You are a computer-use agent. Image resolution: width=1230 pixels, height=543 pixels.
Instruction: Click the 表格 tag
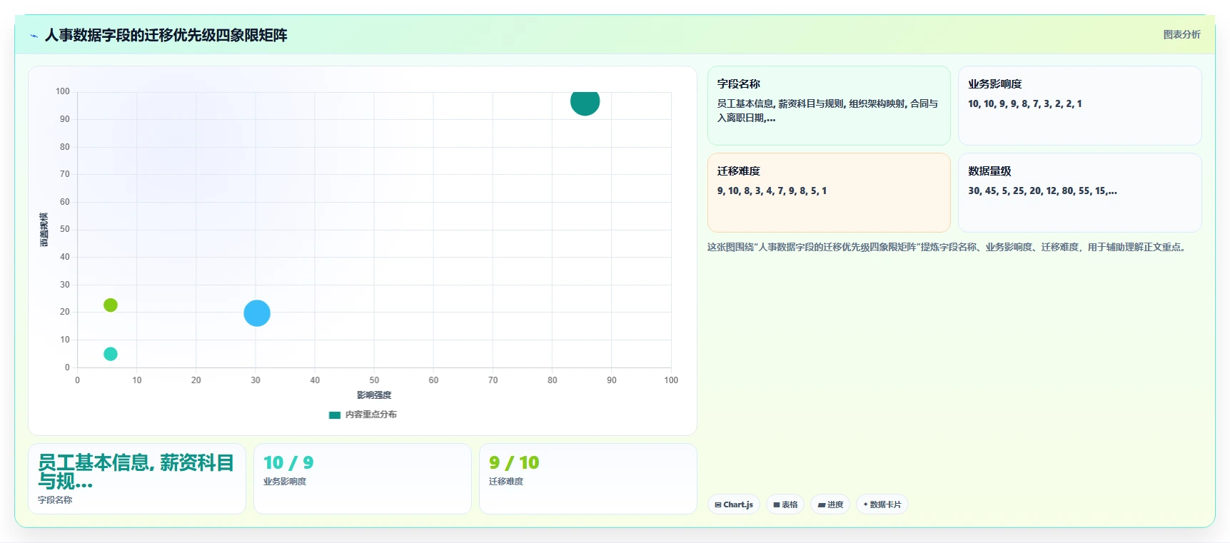pos(785,504)
